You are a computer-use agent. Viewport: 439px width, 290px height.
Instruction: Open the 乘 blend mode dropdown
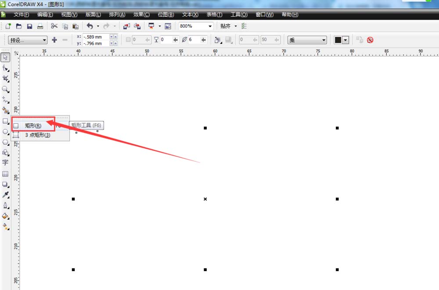click(x=324, y=40)
